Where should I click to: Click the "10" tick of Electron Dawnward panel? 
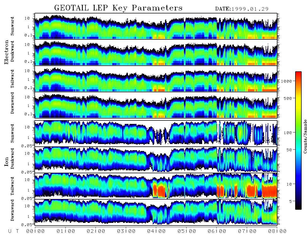pyautogui.click(x=27, y=97)
